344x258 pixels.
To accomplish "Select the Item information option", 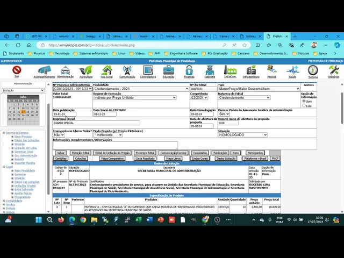I will click(304, 101).
